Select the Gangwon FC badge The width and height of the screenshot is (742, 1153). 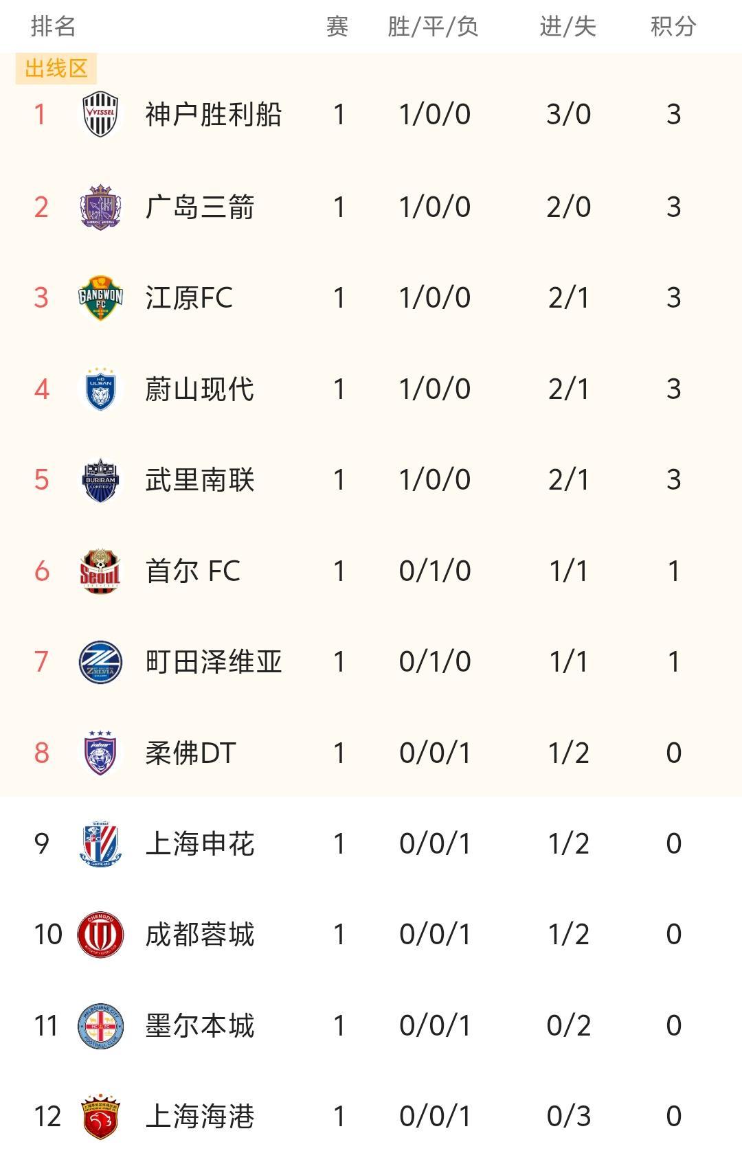100,298
